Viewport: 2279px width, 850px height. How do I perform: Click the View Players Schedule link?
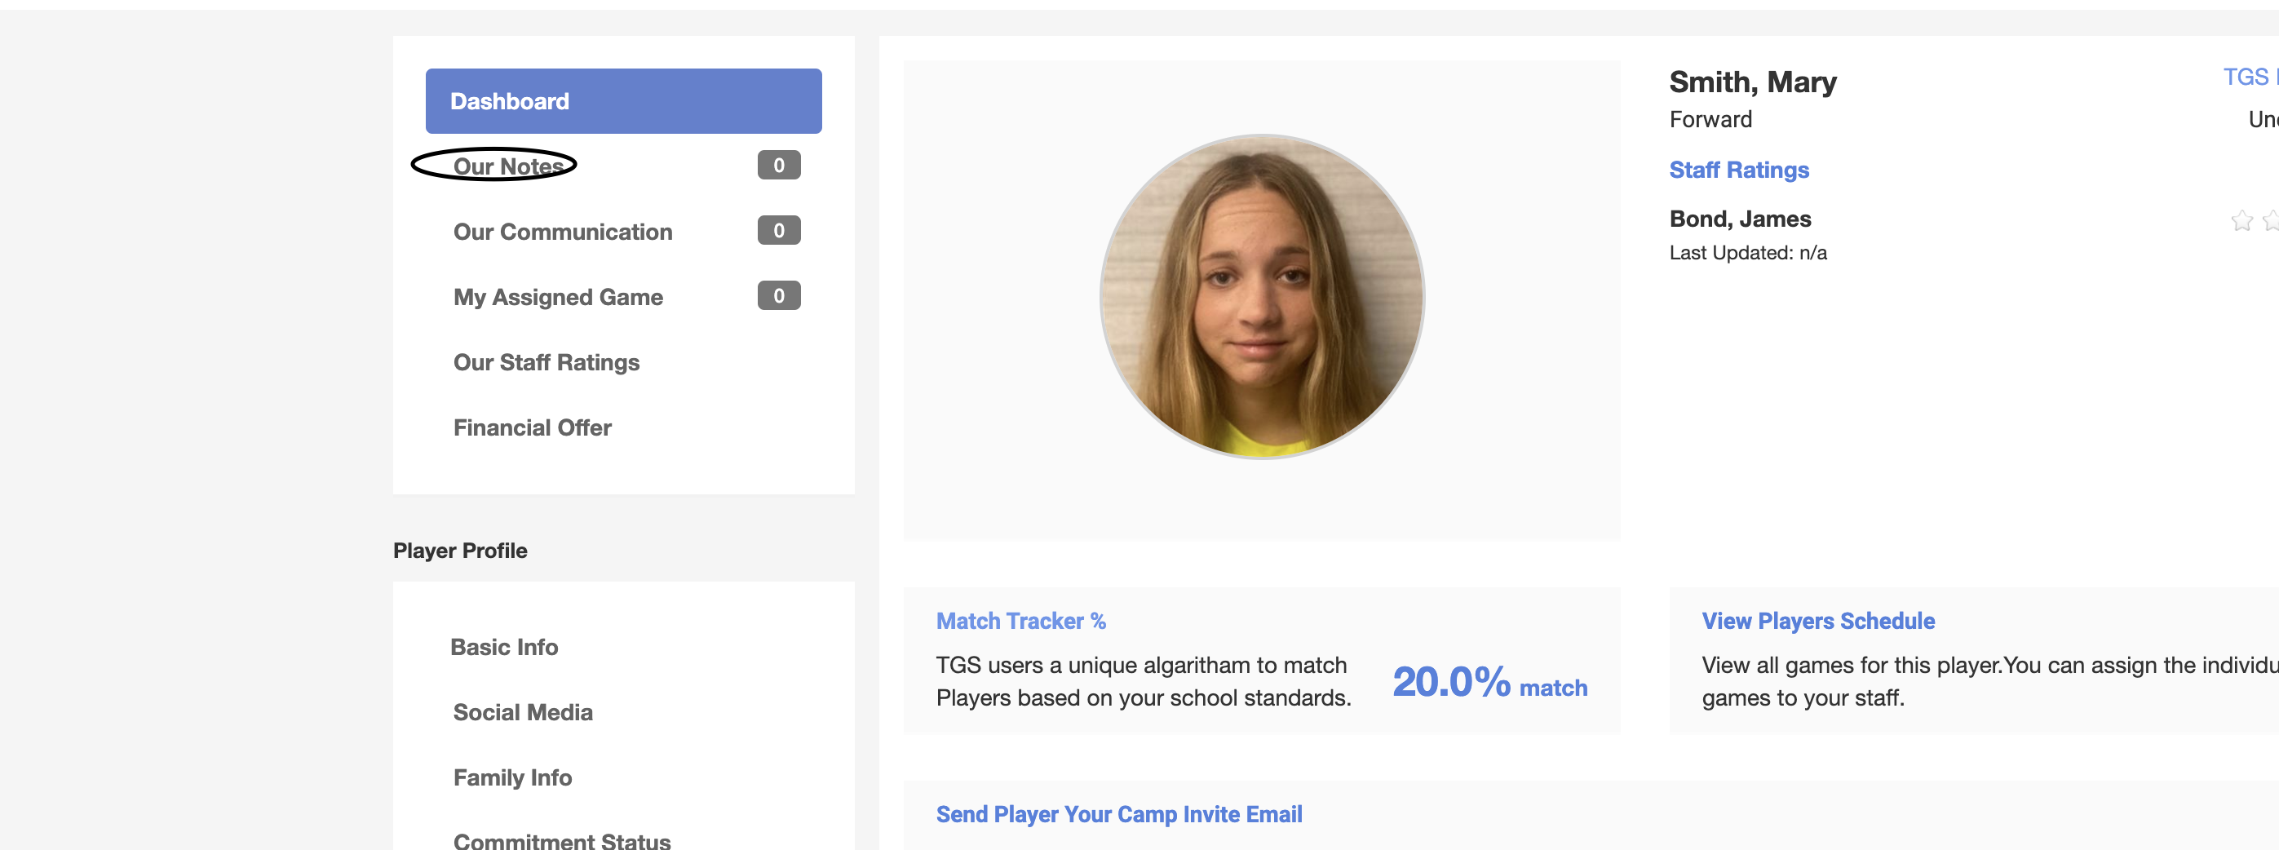click(1817, 621)
